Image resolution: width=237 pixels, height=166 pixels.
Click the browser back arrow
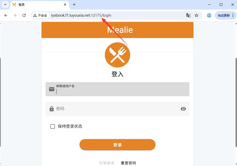(6, 15)
